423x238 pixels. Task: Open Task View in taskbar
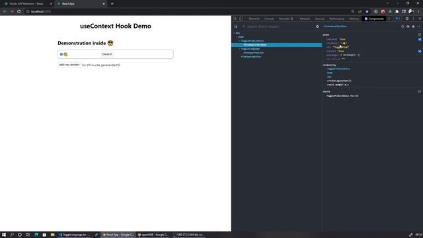point(28,235)
